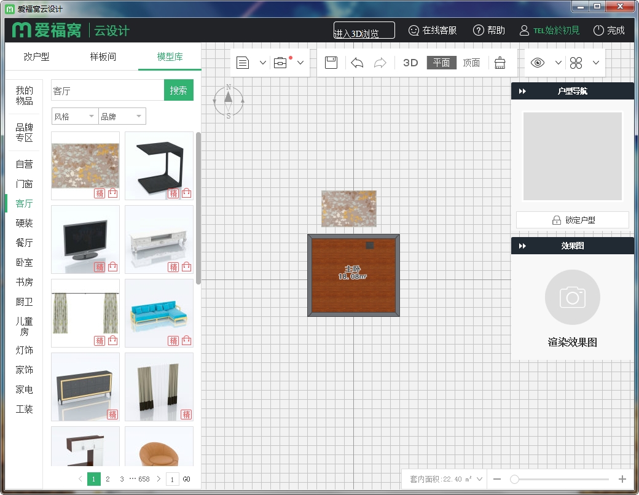Image resolution: width=639 pixels, height=495 pixels.
Task: Click the clear broom icon
Action: point(500,63)
